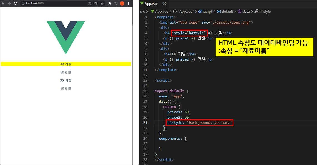
Task: Click the </template> tag on line 11
Action: click(x=166, y=70)
